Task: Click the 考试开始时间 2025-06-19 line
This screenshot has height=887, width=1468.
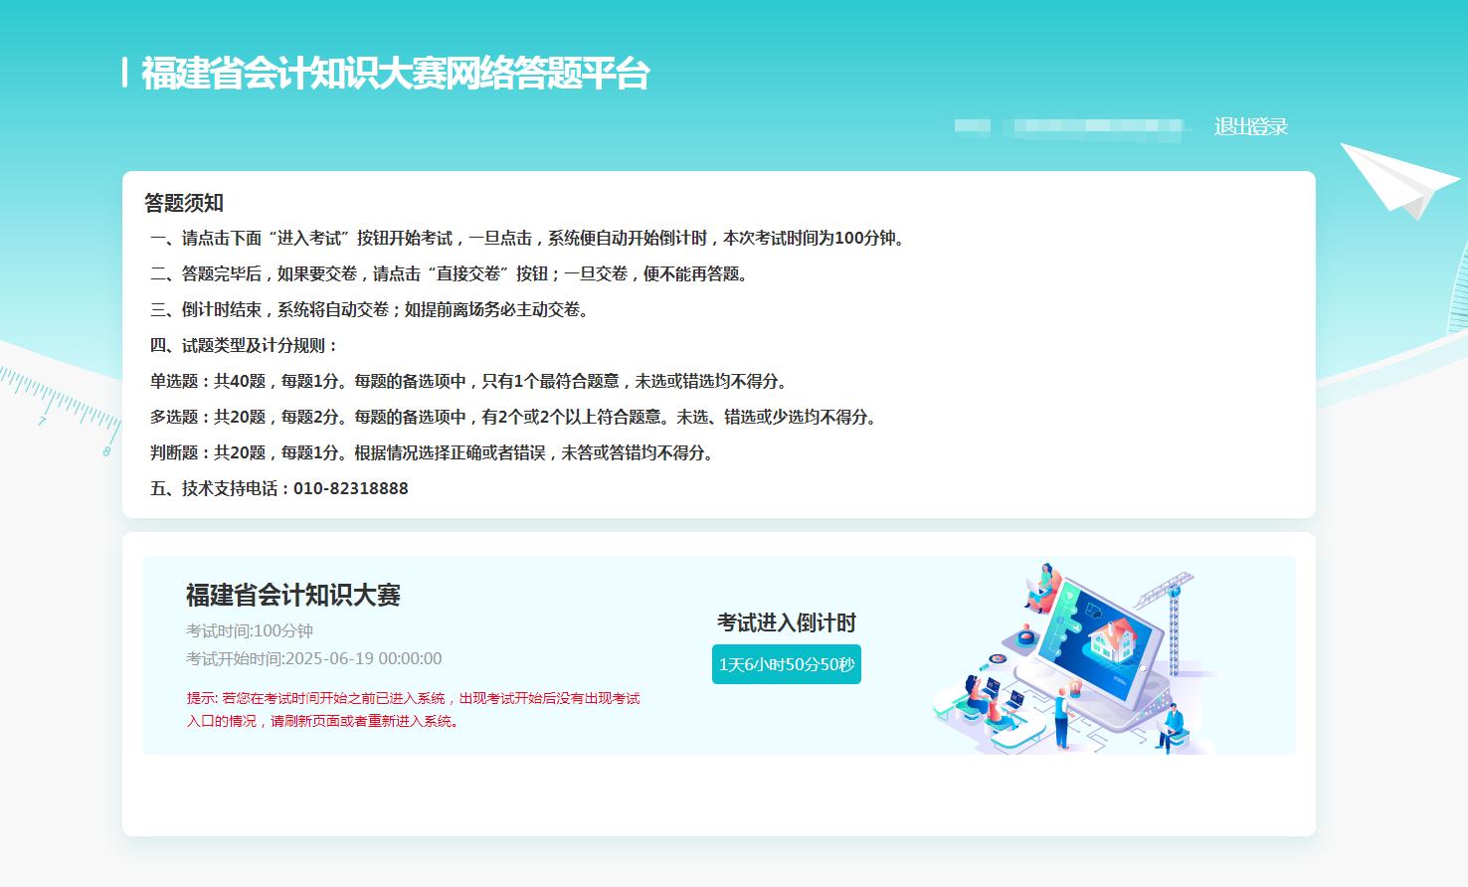Action: pos(313,658)
